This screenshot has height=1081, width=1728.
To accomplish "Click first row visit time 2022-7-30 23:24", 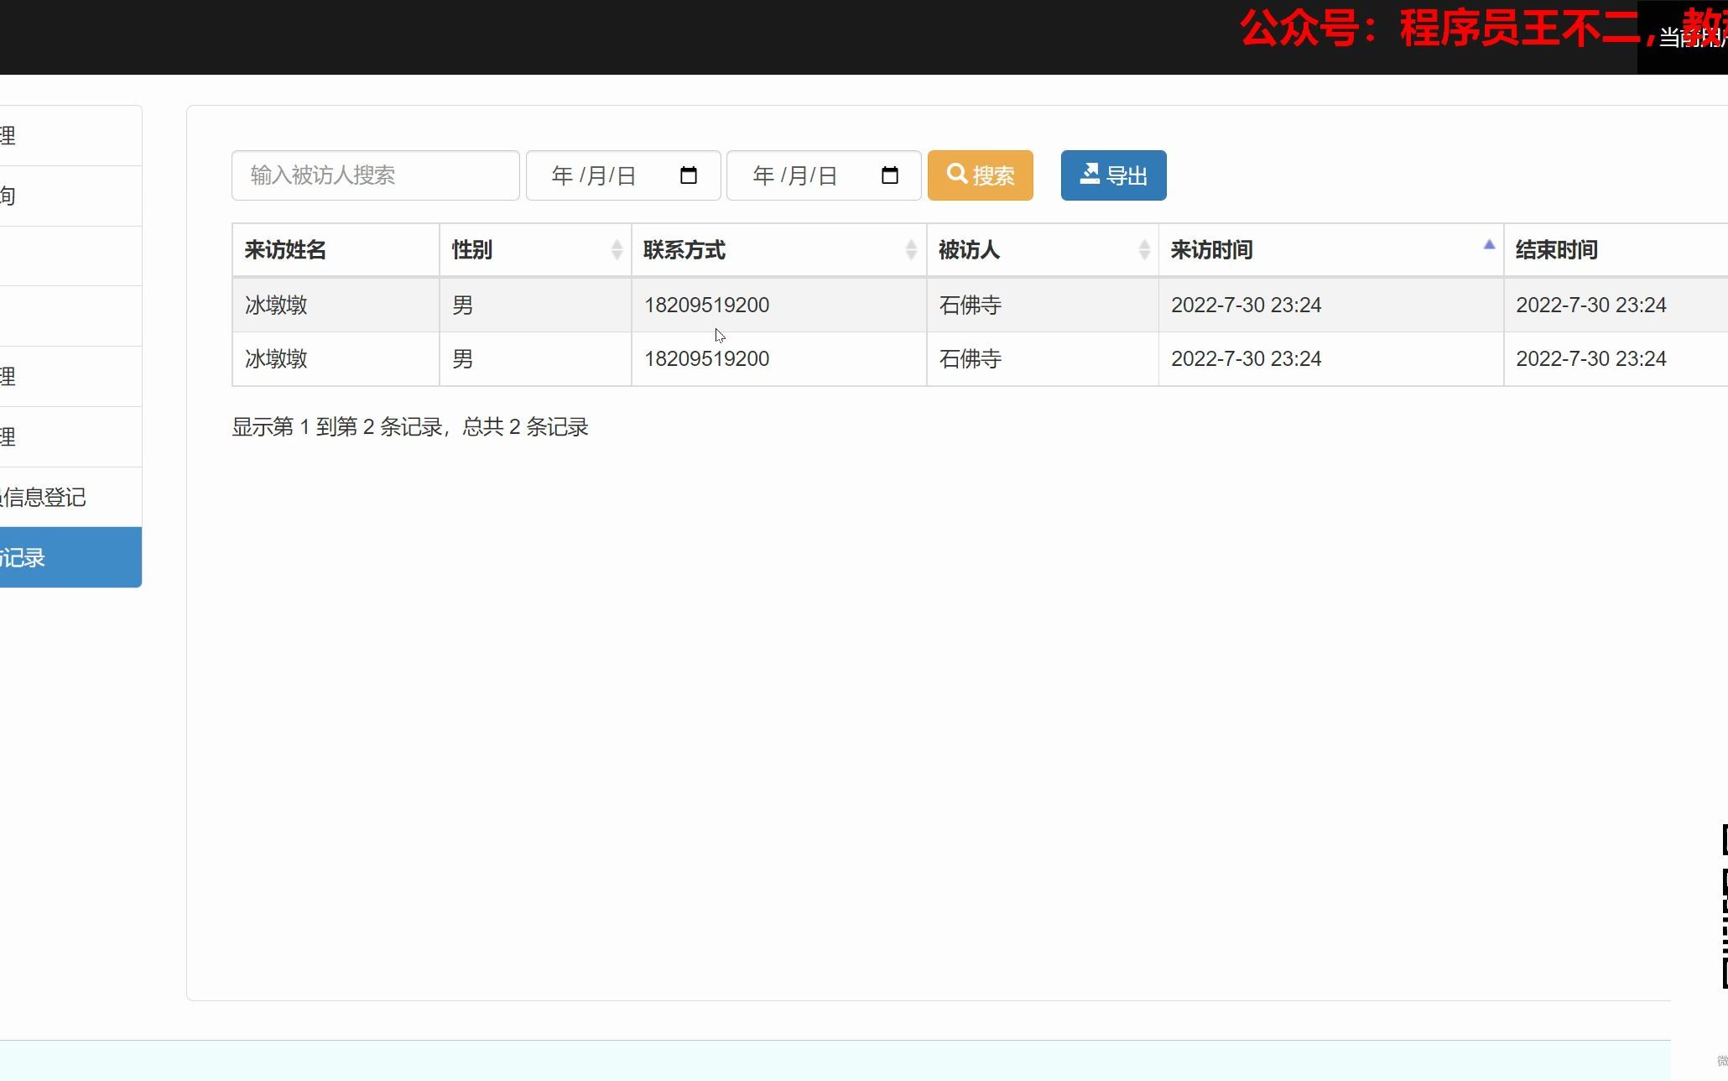I will pos(1246,305).
